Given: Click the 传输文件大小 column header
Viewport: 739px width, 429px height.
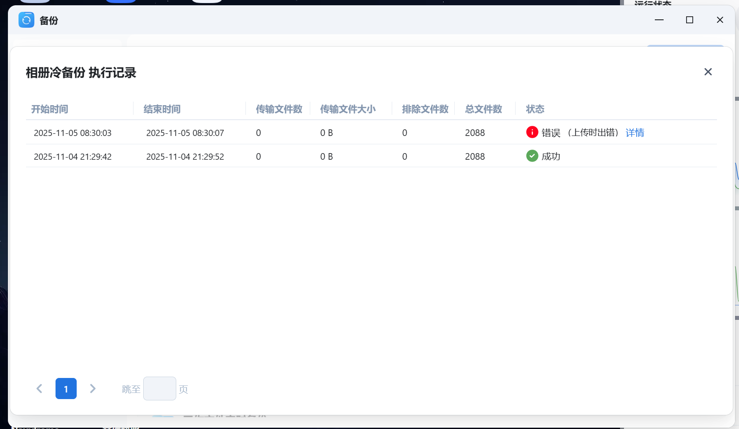Looking at the screenshot, I should [x=348, y=109].
